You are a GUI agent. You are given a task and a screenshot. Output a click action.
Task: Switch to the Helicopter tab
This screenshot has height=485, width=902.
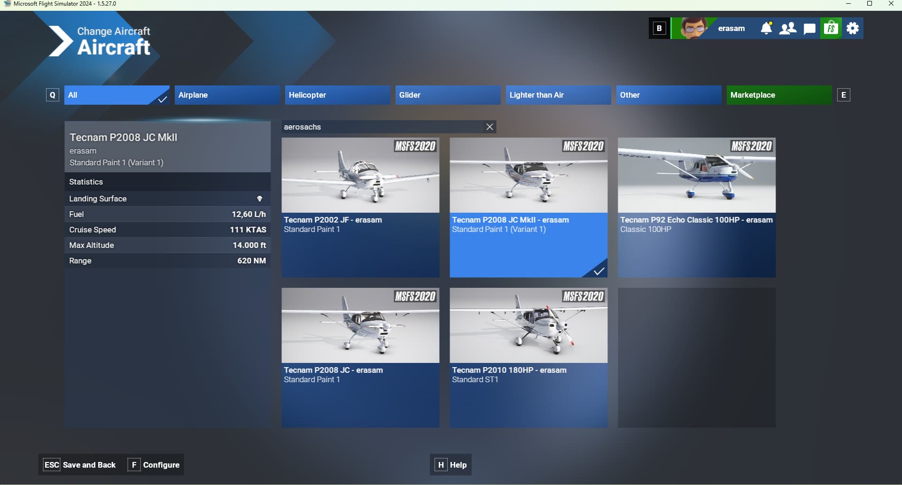pos(337,95)
